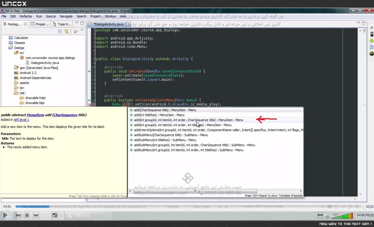The height and width of the screenshot is (227, 374).
Task: Open the Source menu
Action: point(51,16)
